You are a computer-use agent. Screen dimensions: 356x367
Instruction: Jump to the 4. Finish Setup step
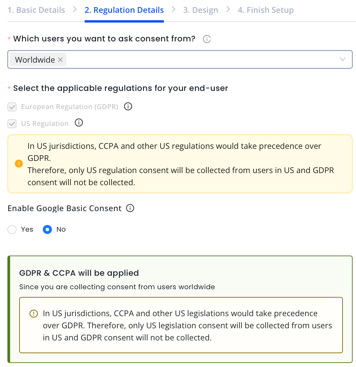pyautogui.click(x=266, y=10)
